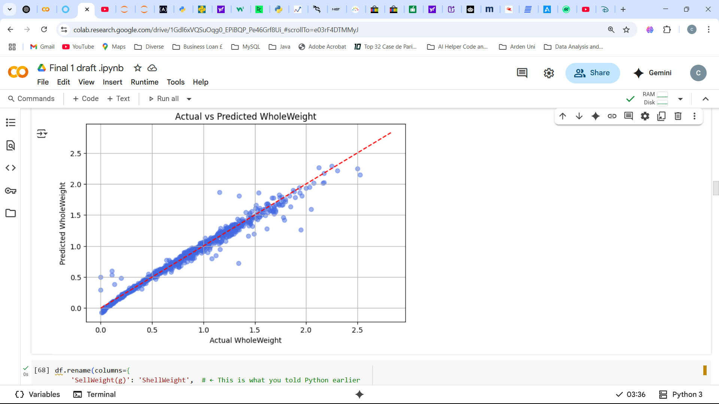Star the Final 1 draft notebook
This screenshot has width=719, height=404.
tap(138, 68)
